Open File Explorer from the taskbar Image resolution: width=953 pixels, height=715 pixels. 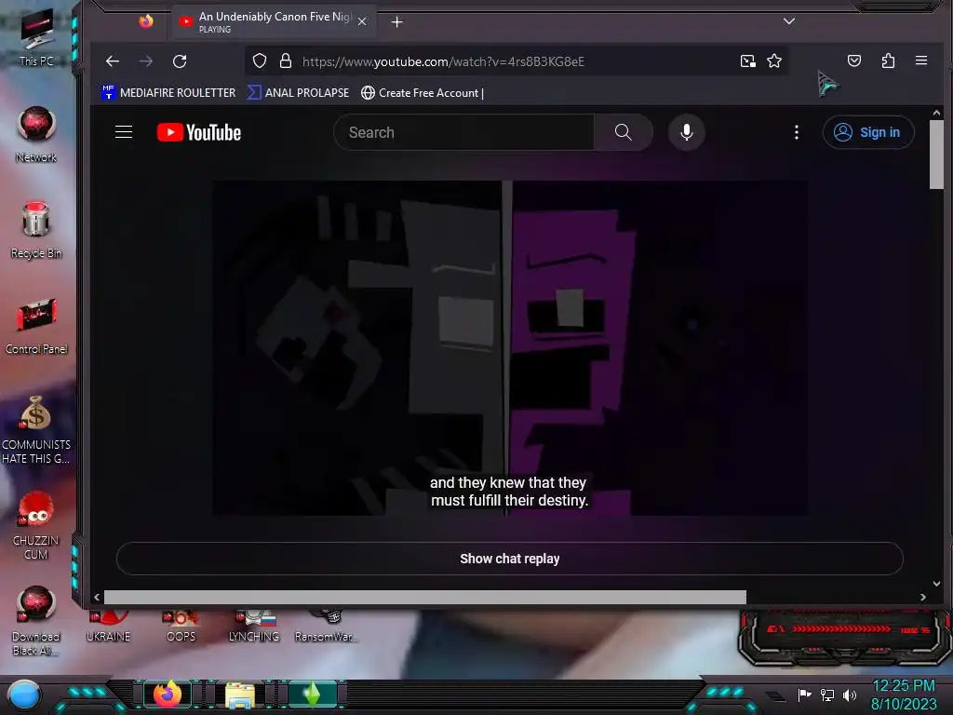240,695
